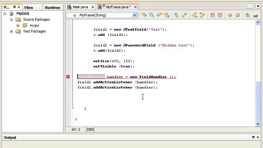Close the Projects panel tab

click(19, 7)
